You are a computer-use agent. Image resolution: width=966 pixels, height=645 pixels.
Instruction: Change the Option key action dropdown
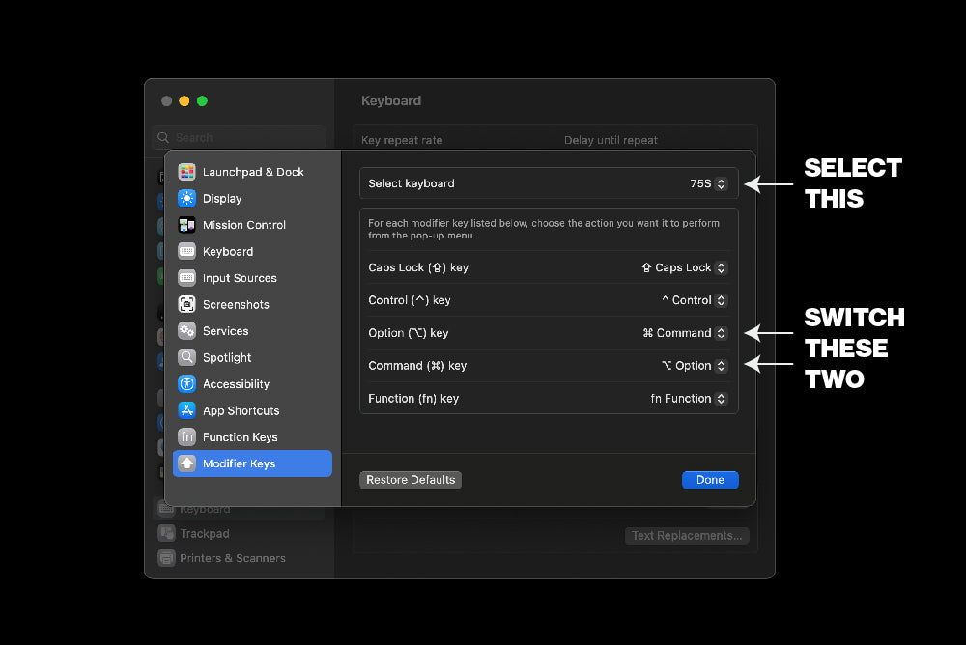click(685, 333)
